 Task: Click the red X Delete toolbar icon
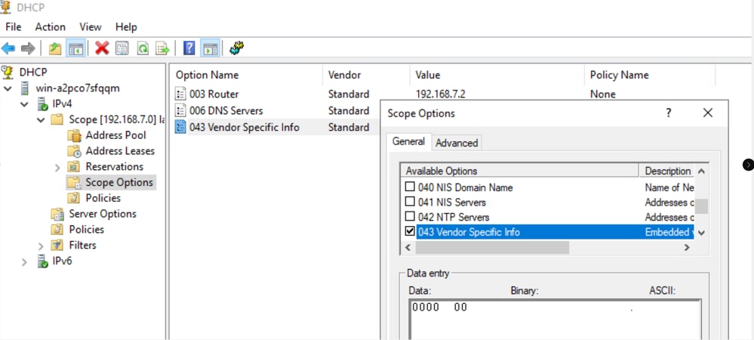[102, 48]
